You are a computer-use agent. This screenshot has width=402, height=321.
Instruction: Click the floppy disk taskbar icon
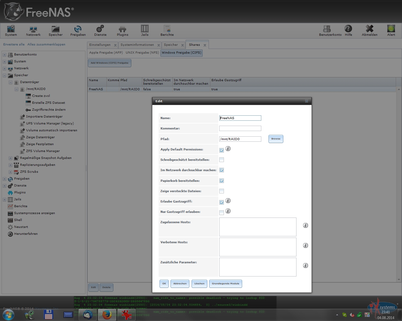click(x=48, y=314)
